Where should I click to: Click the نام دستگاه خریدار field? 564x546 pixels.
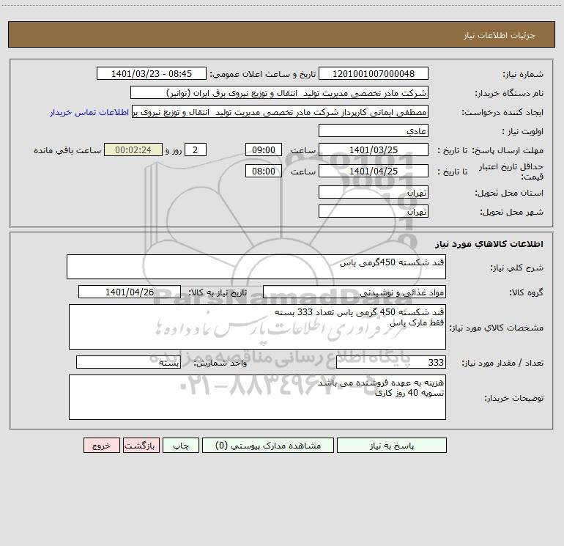tap(279, 92)
